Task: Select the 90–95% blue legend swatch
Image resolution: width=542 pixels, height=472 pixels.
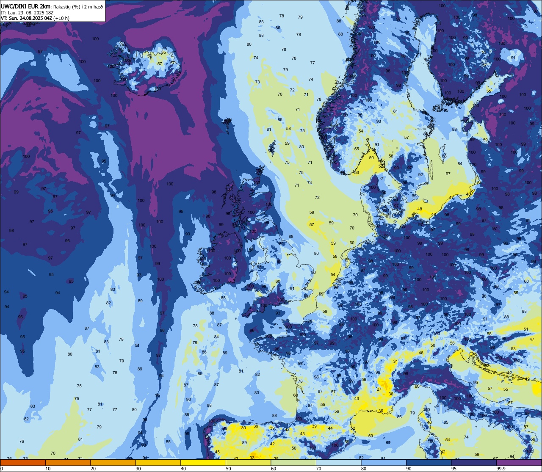Action: click(429, 462)
